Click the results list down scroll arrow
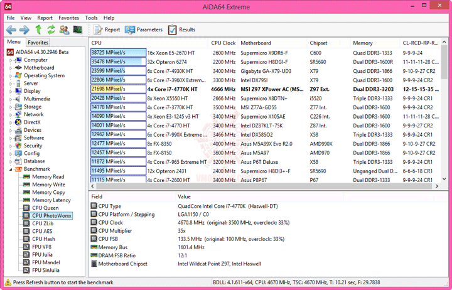 [x=444, y=179]
